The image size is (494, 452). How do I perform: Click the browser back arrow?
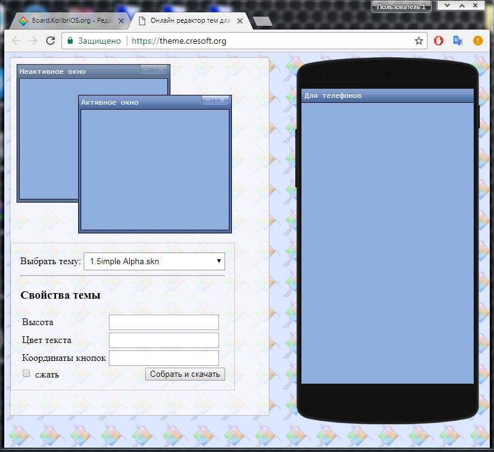(x=16, y=41)
